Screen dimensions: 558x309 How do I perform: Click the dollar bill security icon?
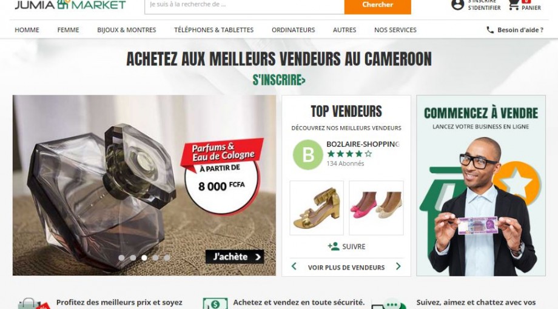[215, 304]
